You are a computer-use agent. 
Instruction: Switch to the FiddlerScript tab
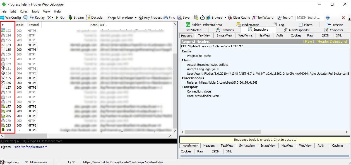click(247, 25)
